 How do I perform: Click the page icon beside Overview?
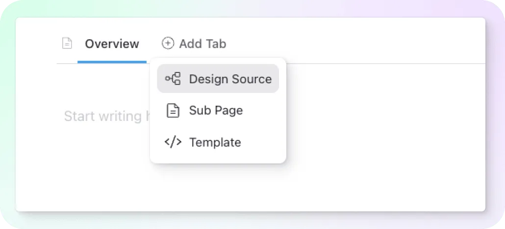pos(67,44)
